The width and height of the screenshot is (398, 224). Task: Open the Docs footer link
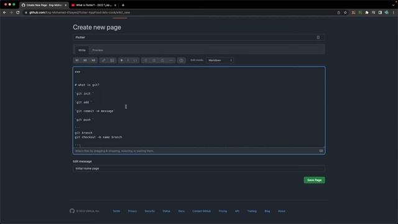[181, 211]
